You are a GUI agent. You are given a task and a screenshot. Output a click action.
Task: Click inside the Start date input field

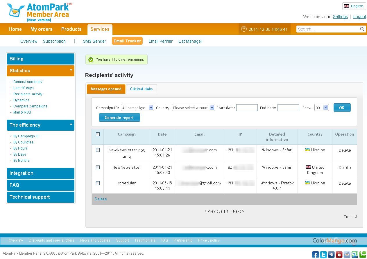[247, 107]
